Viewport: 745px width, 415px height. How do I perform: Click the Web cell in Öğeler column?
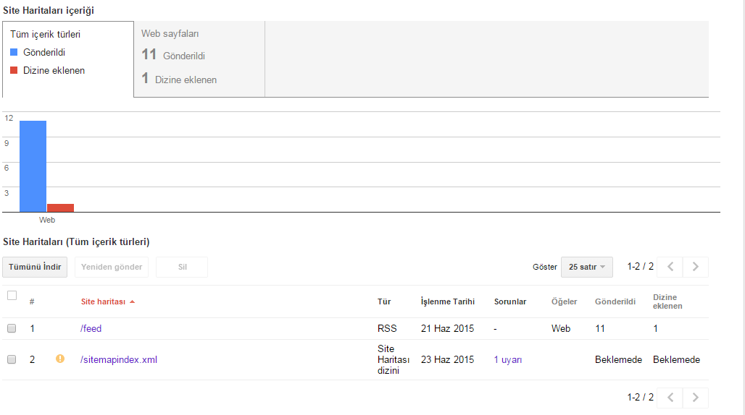tap(561, 328)
